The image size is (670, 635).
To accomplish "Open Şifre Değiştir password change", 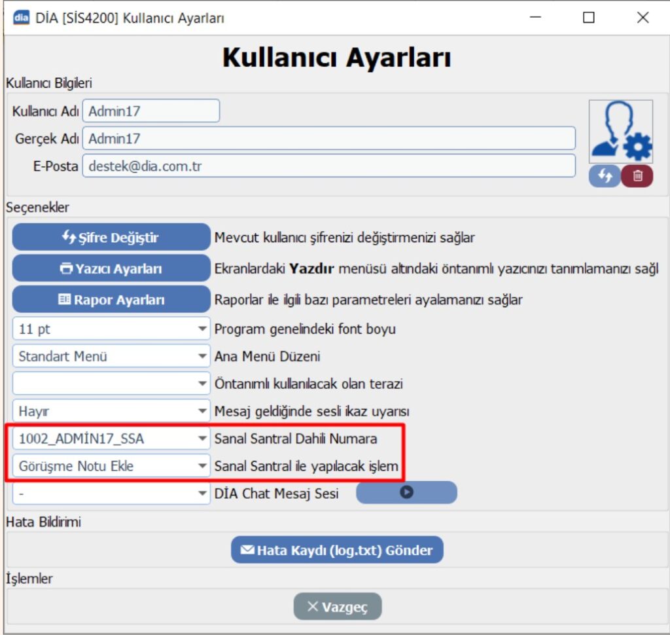I will [x=111, y=237].
